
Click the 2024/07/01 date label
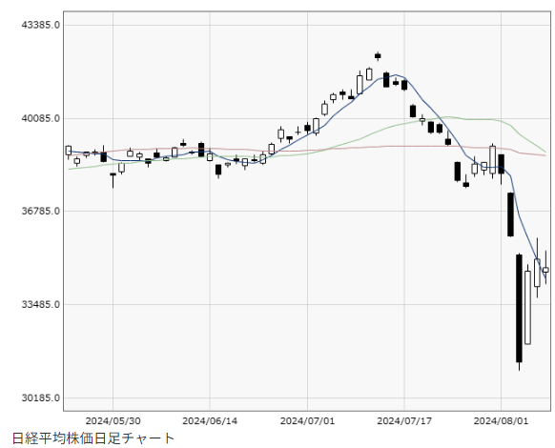[x=307, y=421]
